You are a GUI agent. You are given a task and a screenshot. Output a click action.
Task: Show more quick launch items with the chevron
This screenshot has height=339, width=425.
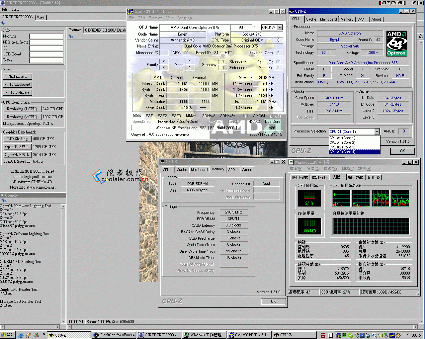(44, 334)
